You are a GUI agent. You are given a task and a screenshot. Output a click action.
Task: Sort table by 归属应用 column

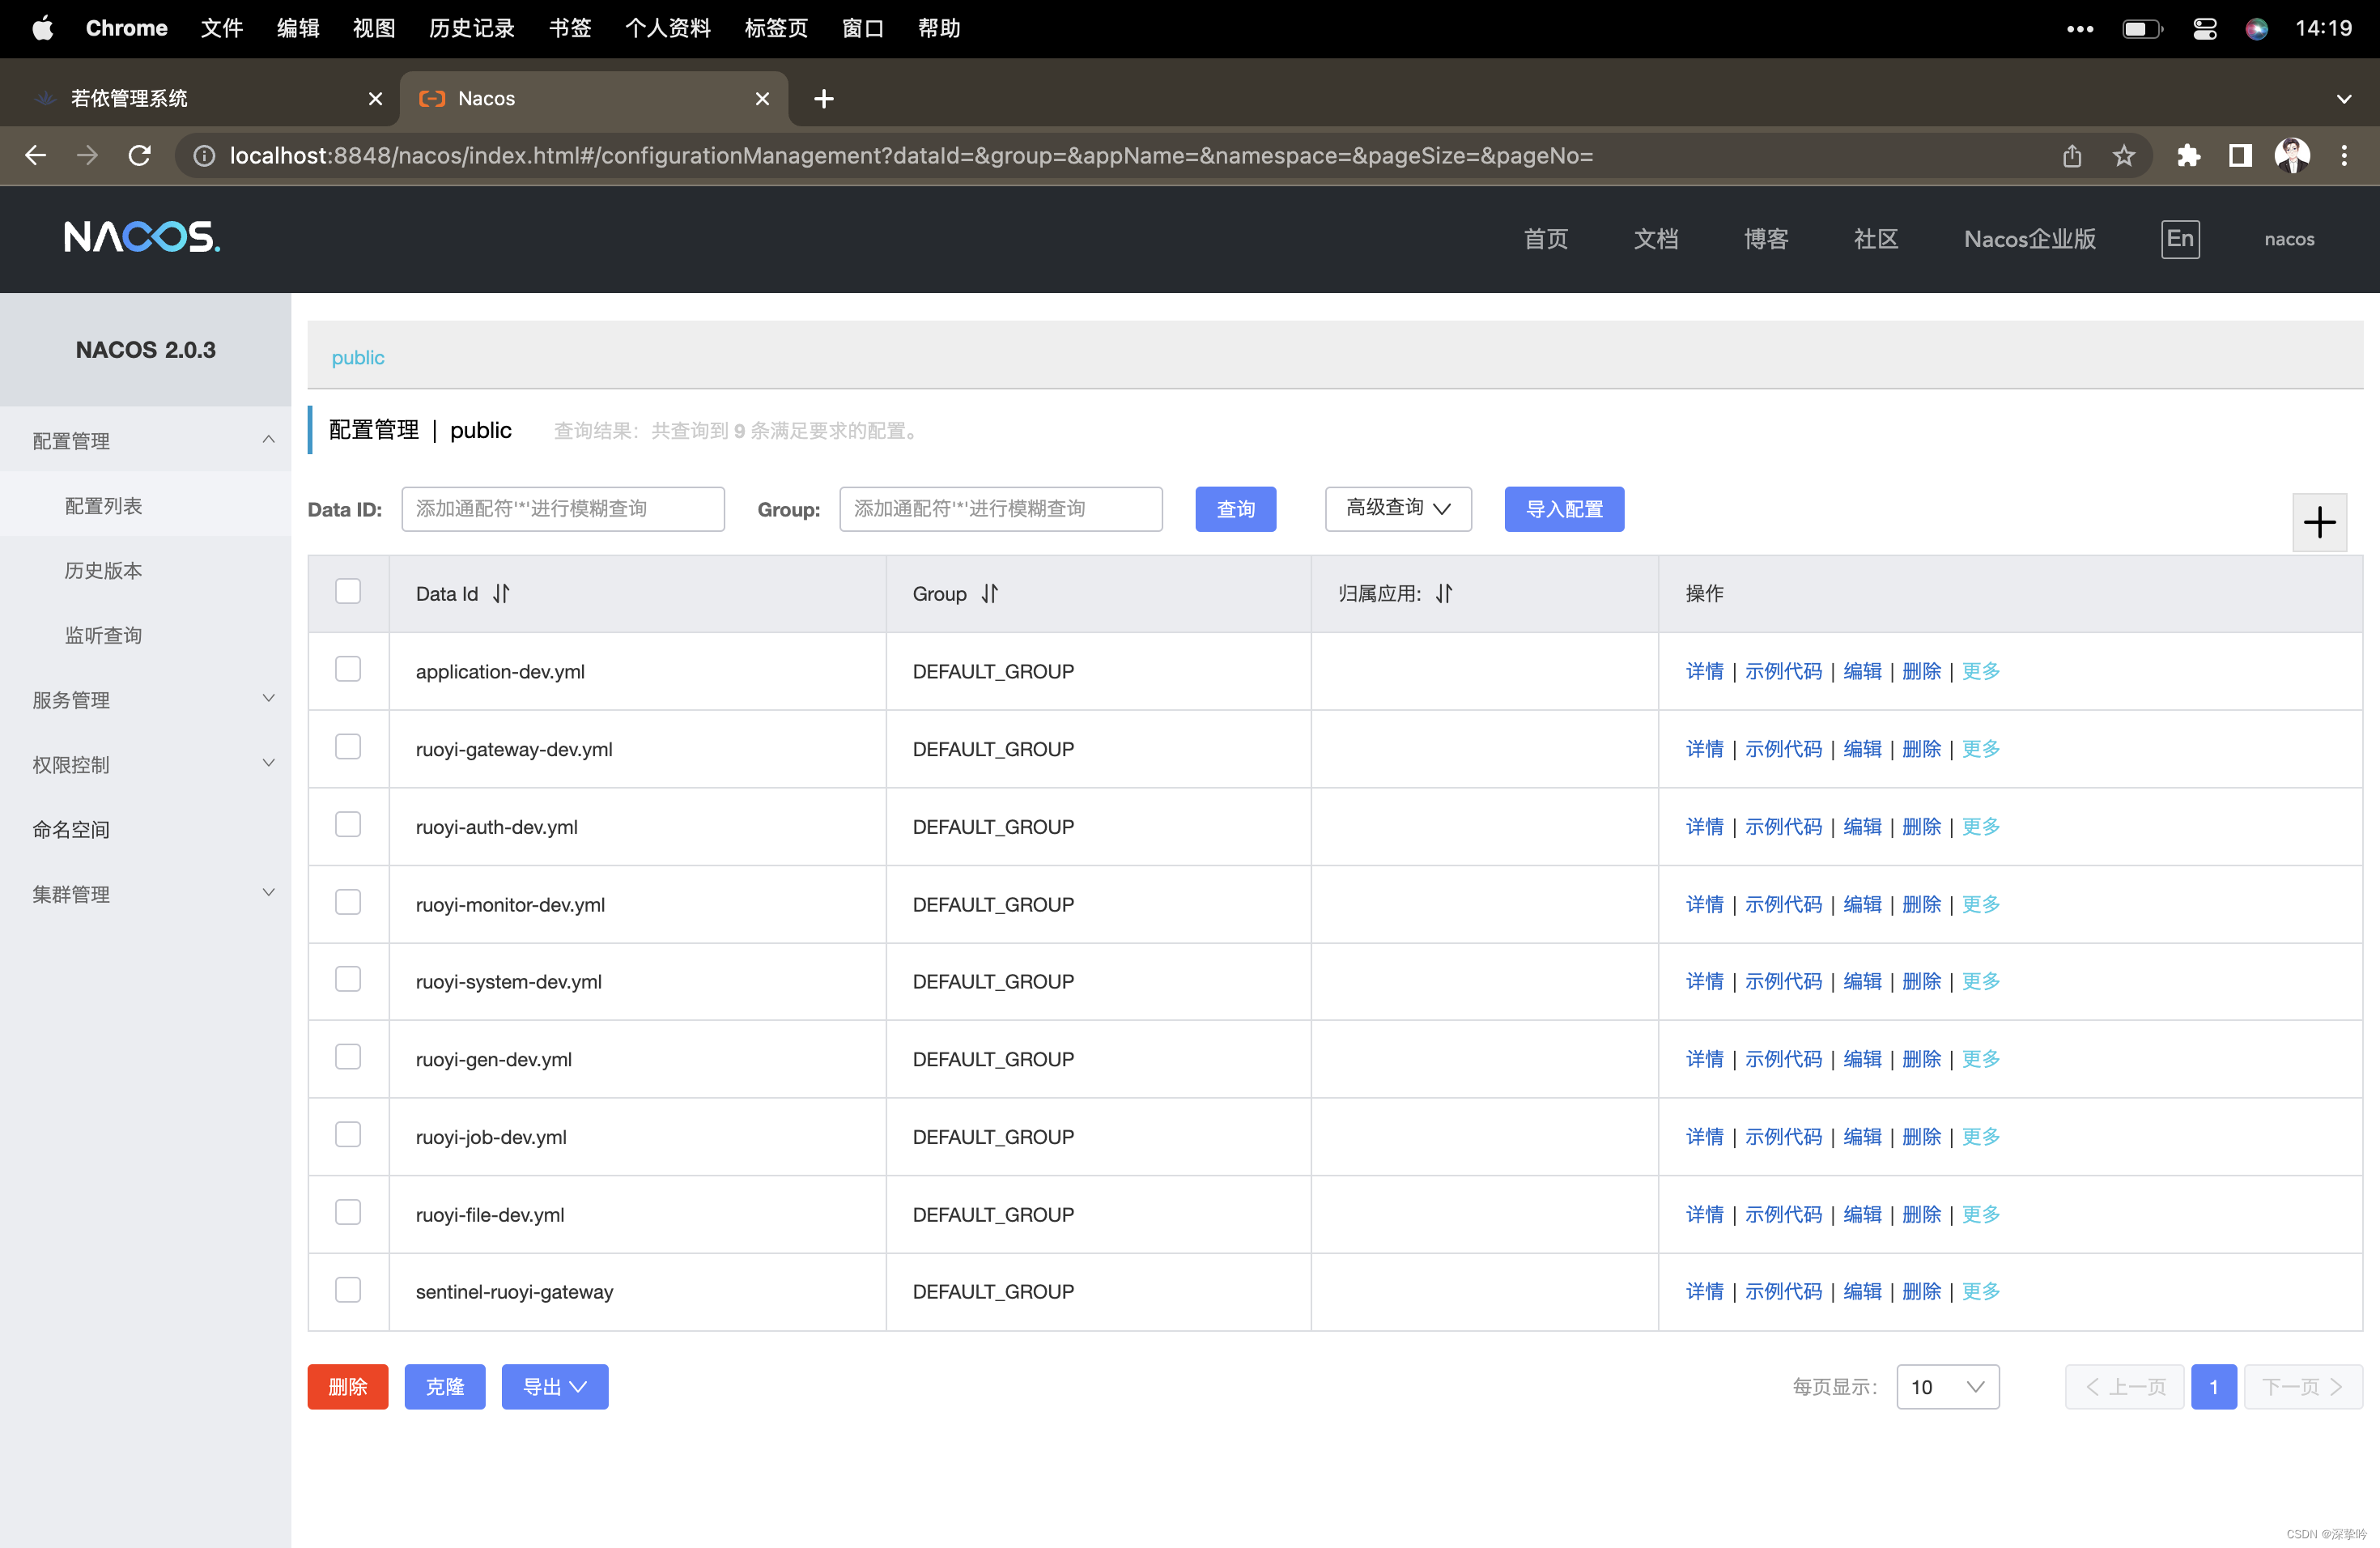[x=1444, y=593]
